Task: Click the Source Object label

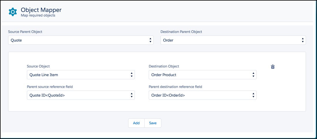Action: click(38, 66)
